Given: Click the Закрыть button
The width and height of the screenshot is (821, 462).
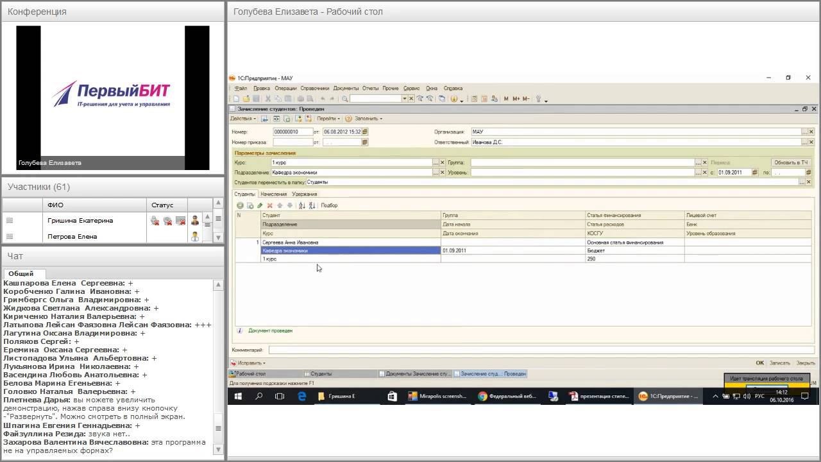Looking at the screenshot, I should (806, 363).
